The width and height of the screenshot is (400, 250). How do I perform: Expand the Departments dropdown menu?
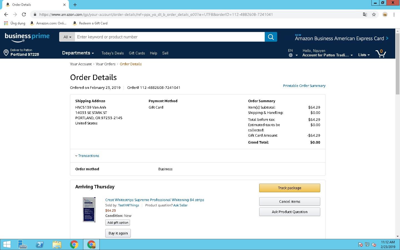pos(78,53)
